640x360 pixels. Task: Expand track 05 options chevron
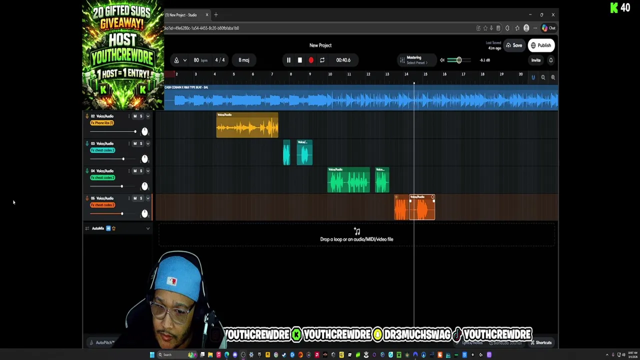pyautogui.click(x=147, y=198)
